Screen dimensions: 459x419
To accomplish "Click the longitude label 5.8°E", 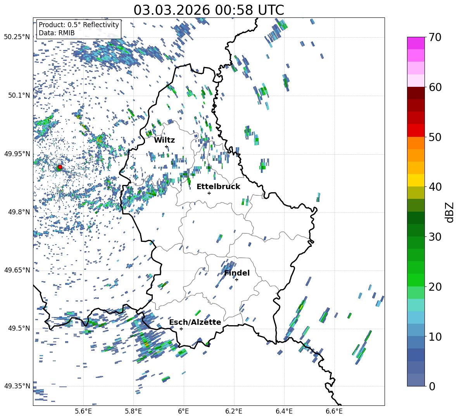I will (x=133, y=411).
